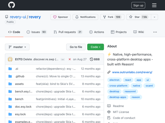165x123 pixels.
Task: Switch to the Wiki tab
Action: pos(139,32)
